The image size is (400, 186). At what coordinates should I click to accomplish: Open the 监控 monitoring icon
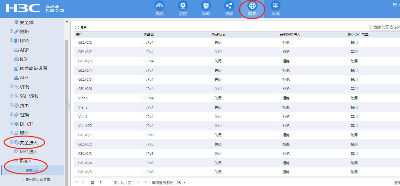pyautogui.click(x=183, y=6)
